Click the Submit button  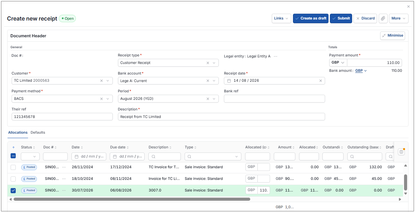pos(341,18)
